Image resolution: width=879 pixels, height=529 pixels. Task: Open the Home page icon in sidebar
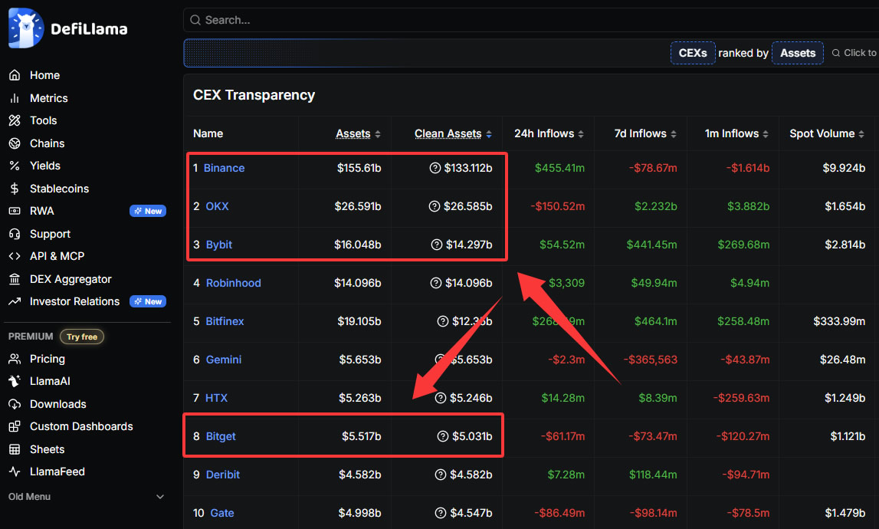pyautogui.click(x=15, y=75)
